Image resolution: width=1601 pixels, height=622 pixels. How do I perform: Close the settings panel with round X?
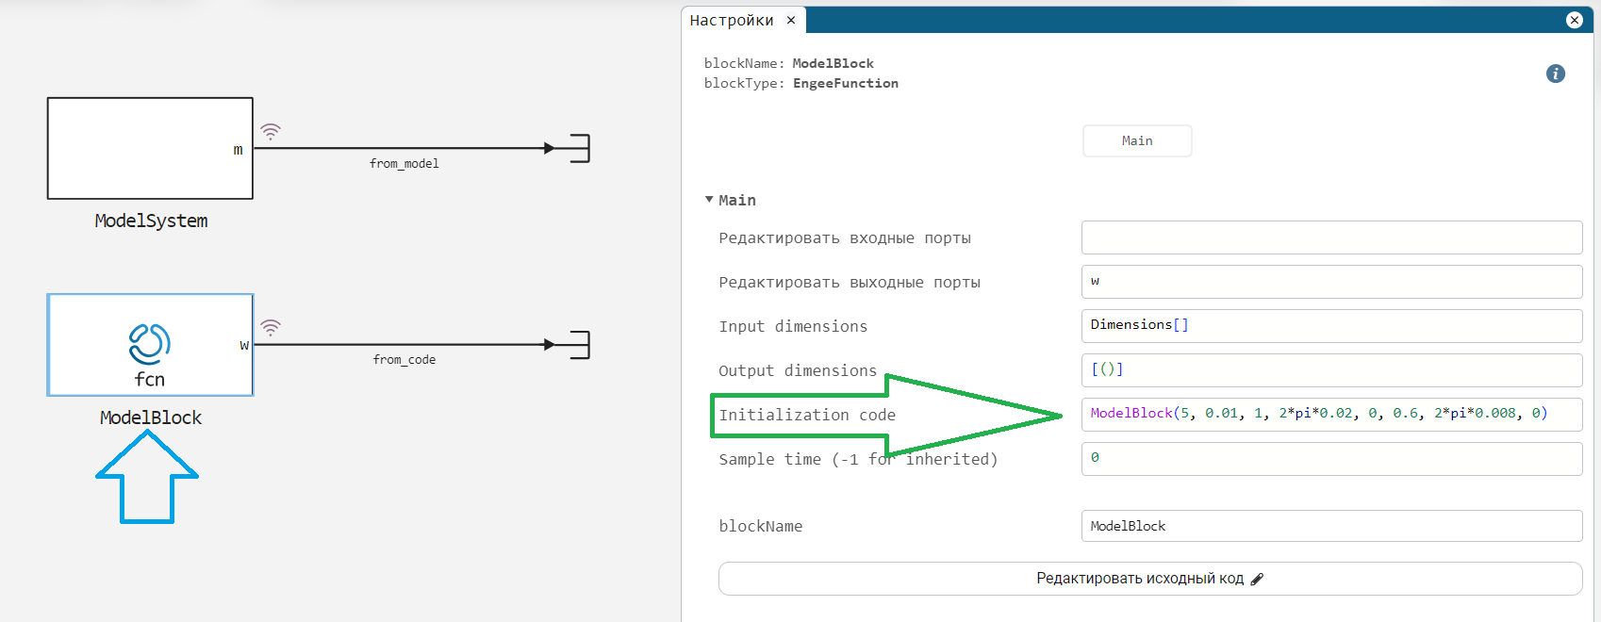point(1574,20)
